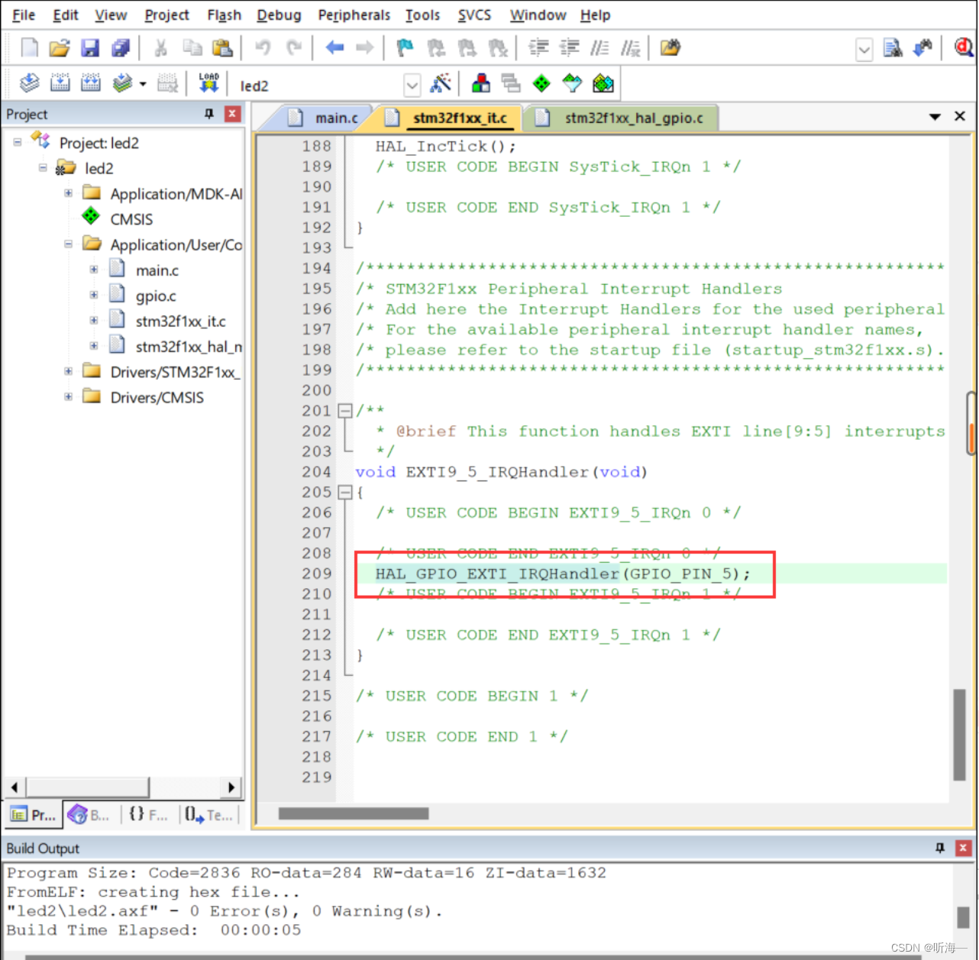Screen dimensions: 979x960
Task: Navigate backwards with blue left arrow
Action: click(334, 47)
